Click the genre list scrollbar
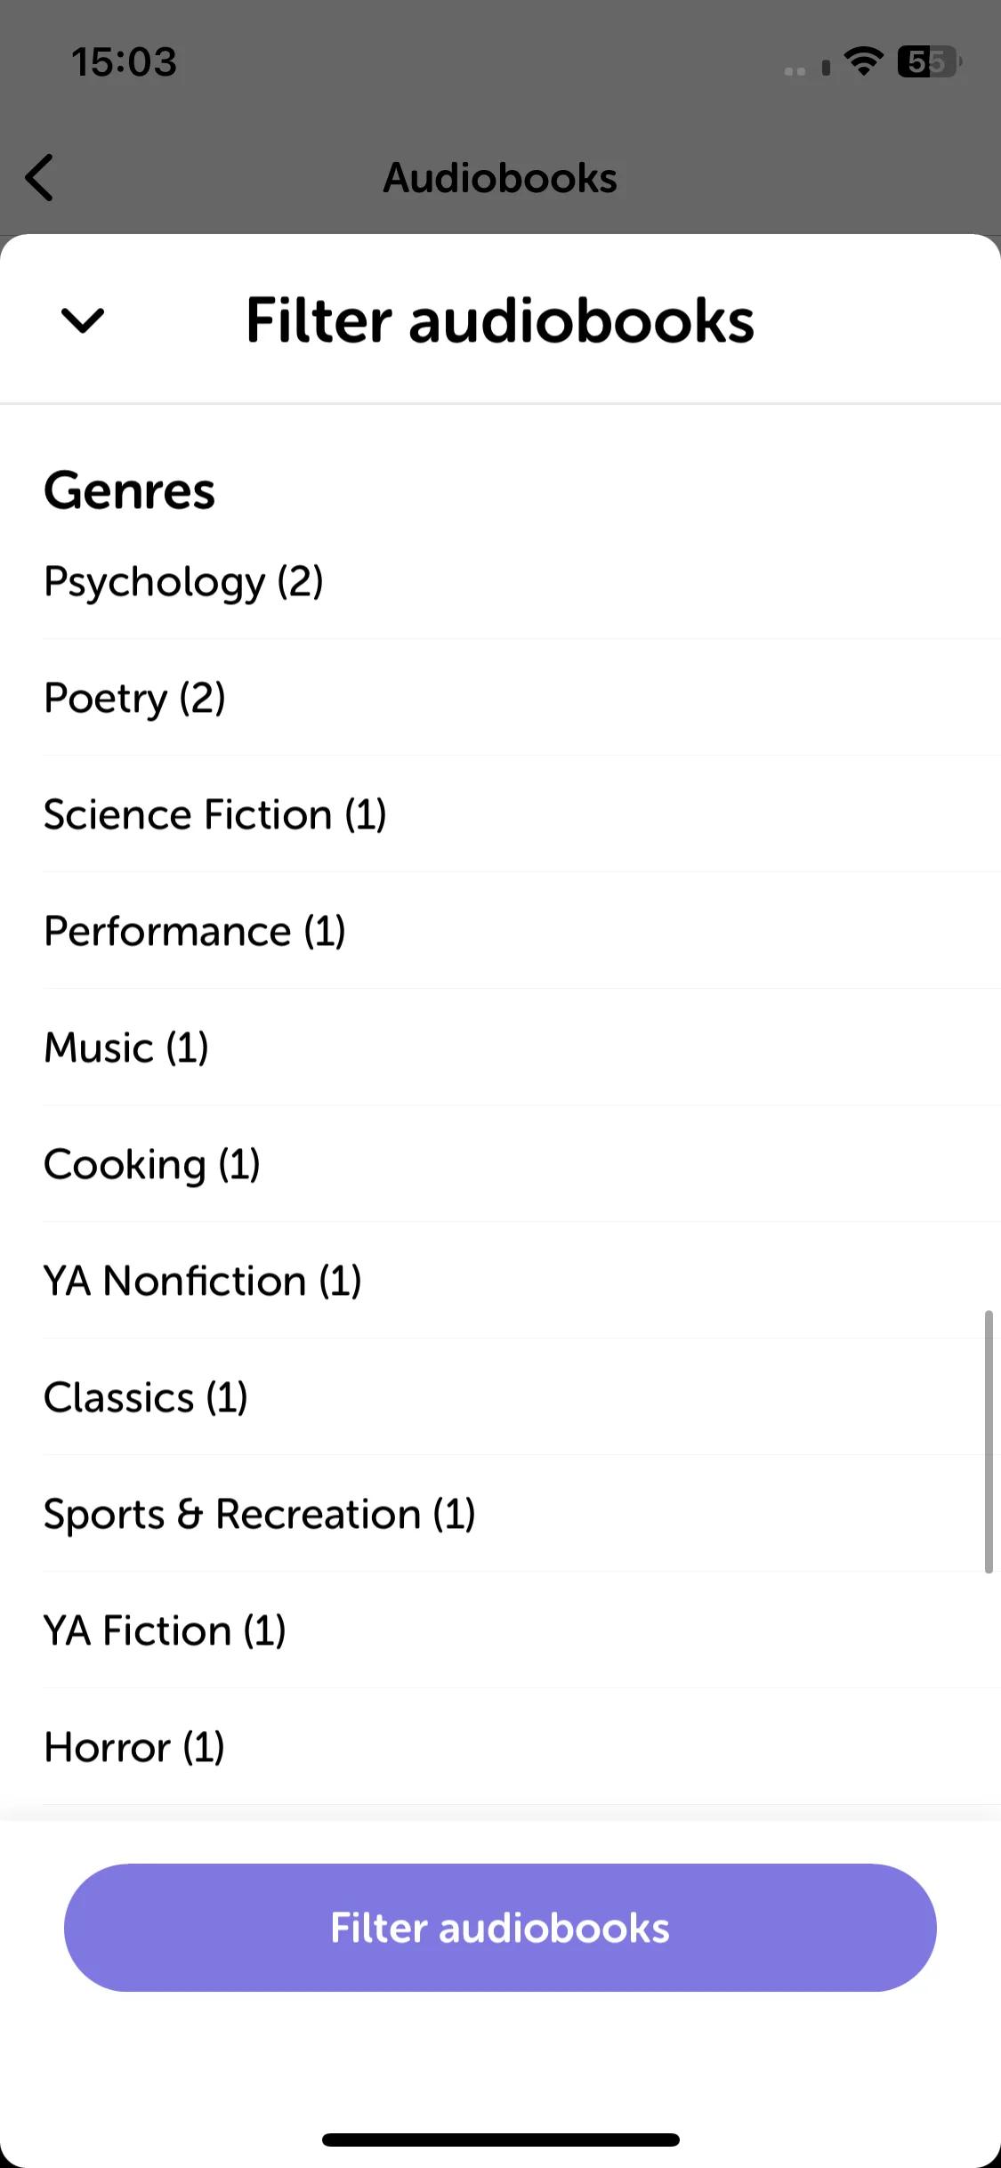Viewport: 1001px width, 2168px height. (x=988, y=1442)
